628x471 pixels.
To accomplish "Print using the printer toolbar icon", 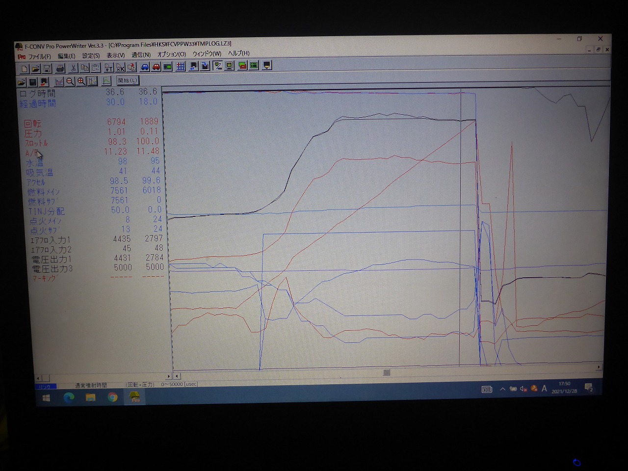I will click(60, 68).
